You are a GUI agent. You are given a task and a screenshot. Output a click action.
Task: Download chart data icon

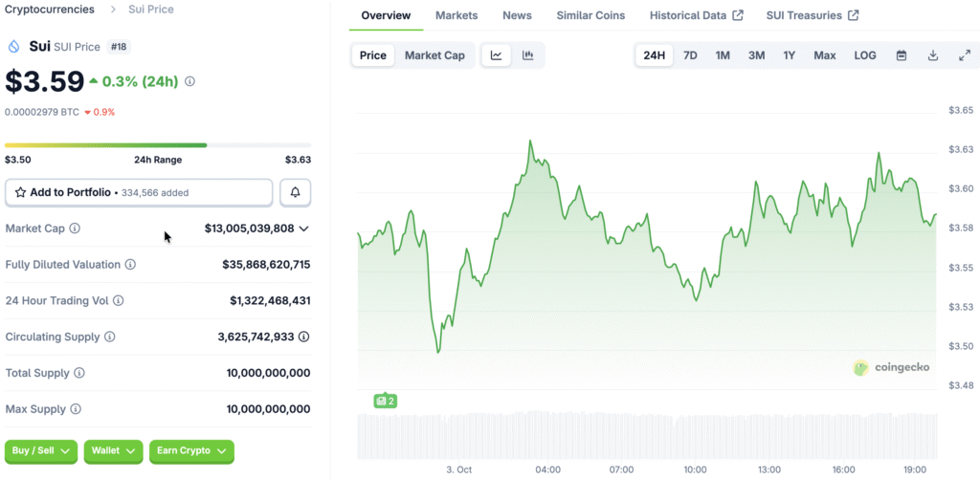click(932, 55)
